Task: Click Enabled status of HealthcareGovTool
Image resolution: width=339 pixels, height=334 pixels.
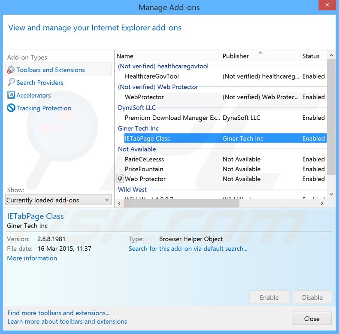Action: pos(314,76)
